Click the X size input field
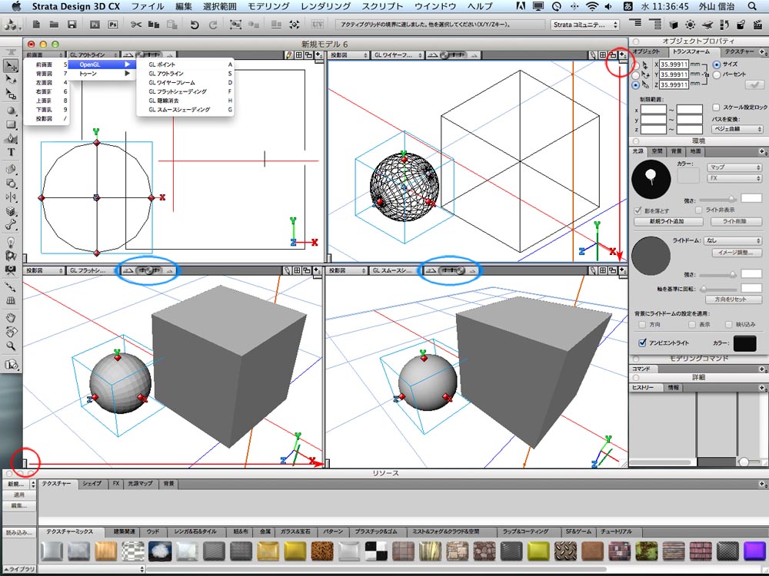This screenshot has width=769, height=576. coord(674,65)
